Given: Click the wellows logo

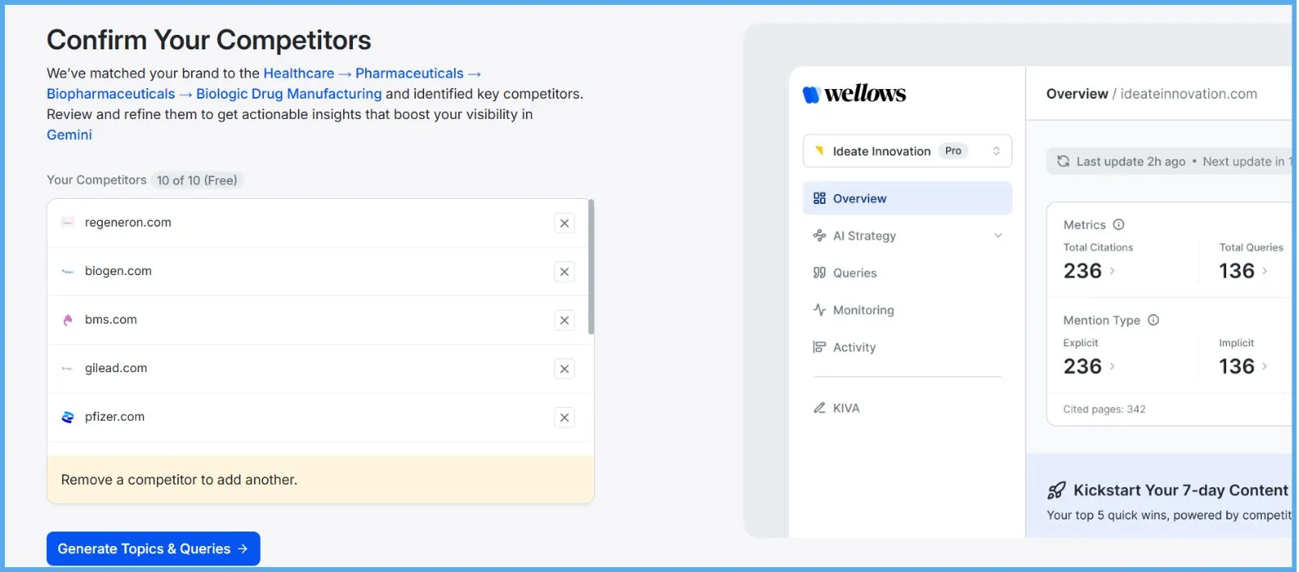Looking at the screenshot, I should pos(854,94).
